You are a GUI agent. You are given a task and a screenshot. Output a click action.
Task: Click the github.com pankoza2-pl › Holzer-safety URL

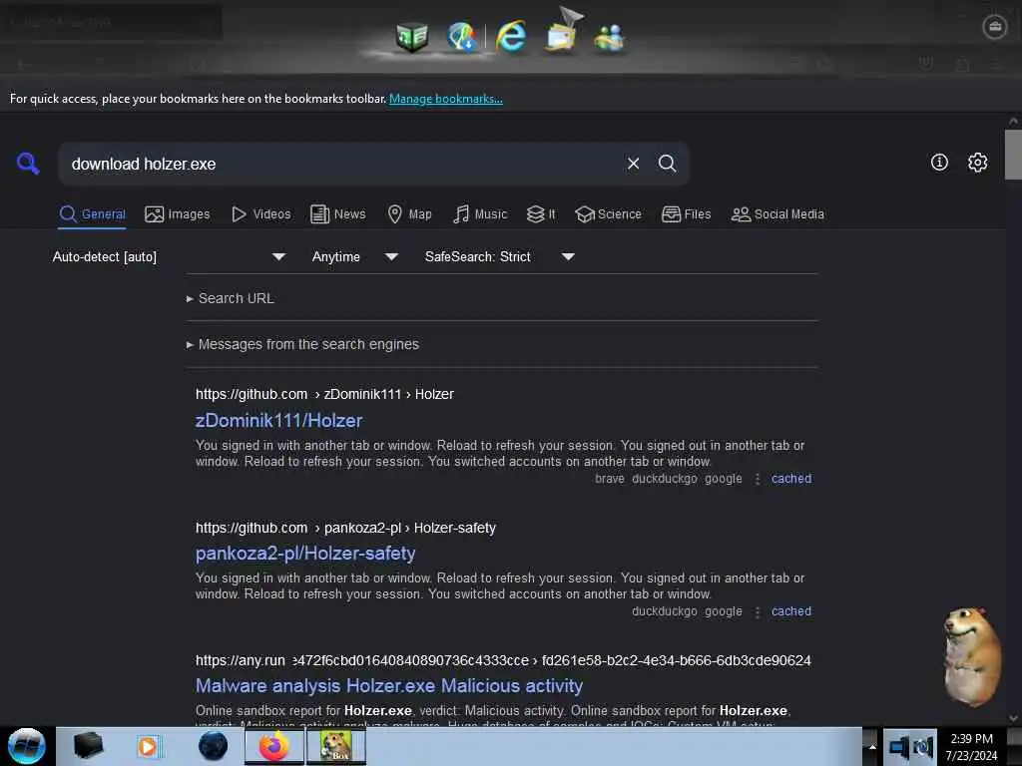tap(345, 528)
